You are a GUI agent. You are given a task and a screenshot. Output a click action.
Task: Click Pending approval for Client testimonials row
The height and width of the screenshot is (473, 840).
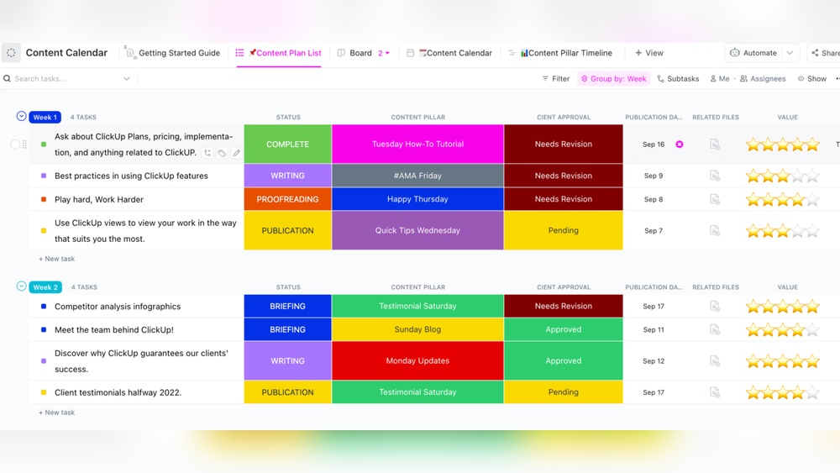(x=564, y=392)
